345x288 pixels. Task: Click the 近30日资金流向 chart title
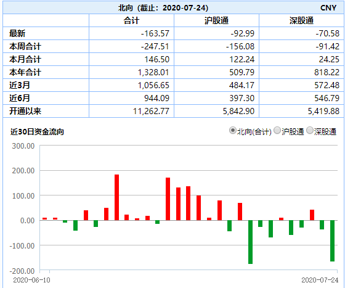coord(37,132)
